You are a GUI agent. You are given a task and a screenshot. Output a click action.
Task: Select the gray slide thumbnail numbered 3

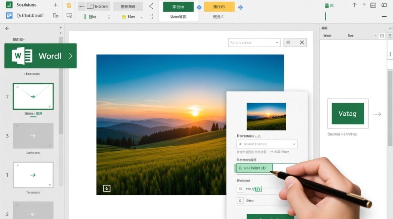click(33, 136)
